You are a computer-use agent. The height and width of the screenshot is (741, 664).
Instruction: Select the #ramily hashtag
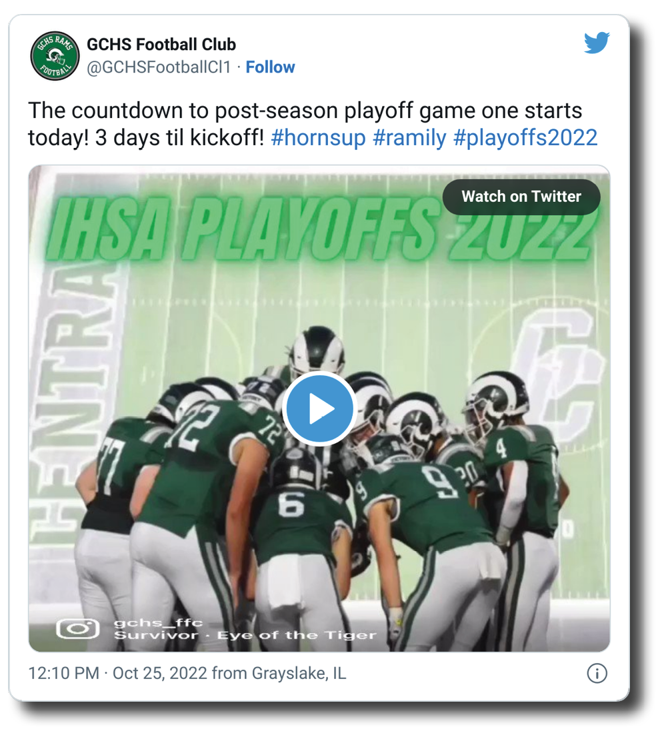tap(409, 138)
